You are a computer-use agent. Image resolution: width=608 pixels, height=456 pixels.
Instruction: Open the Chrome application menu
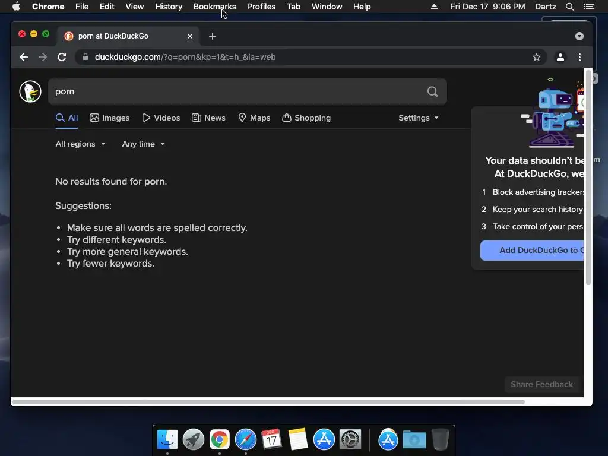click(x=48, y=7)
